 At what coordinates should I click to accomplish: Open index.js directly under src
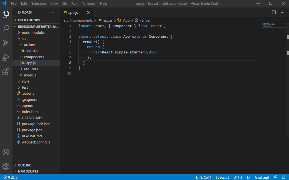point(36,75)
